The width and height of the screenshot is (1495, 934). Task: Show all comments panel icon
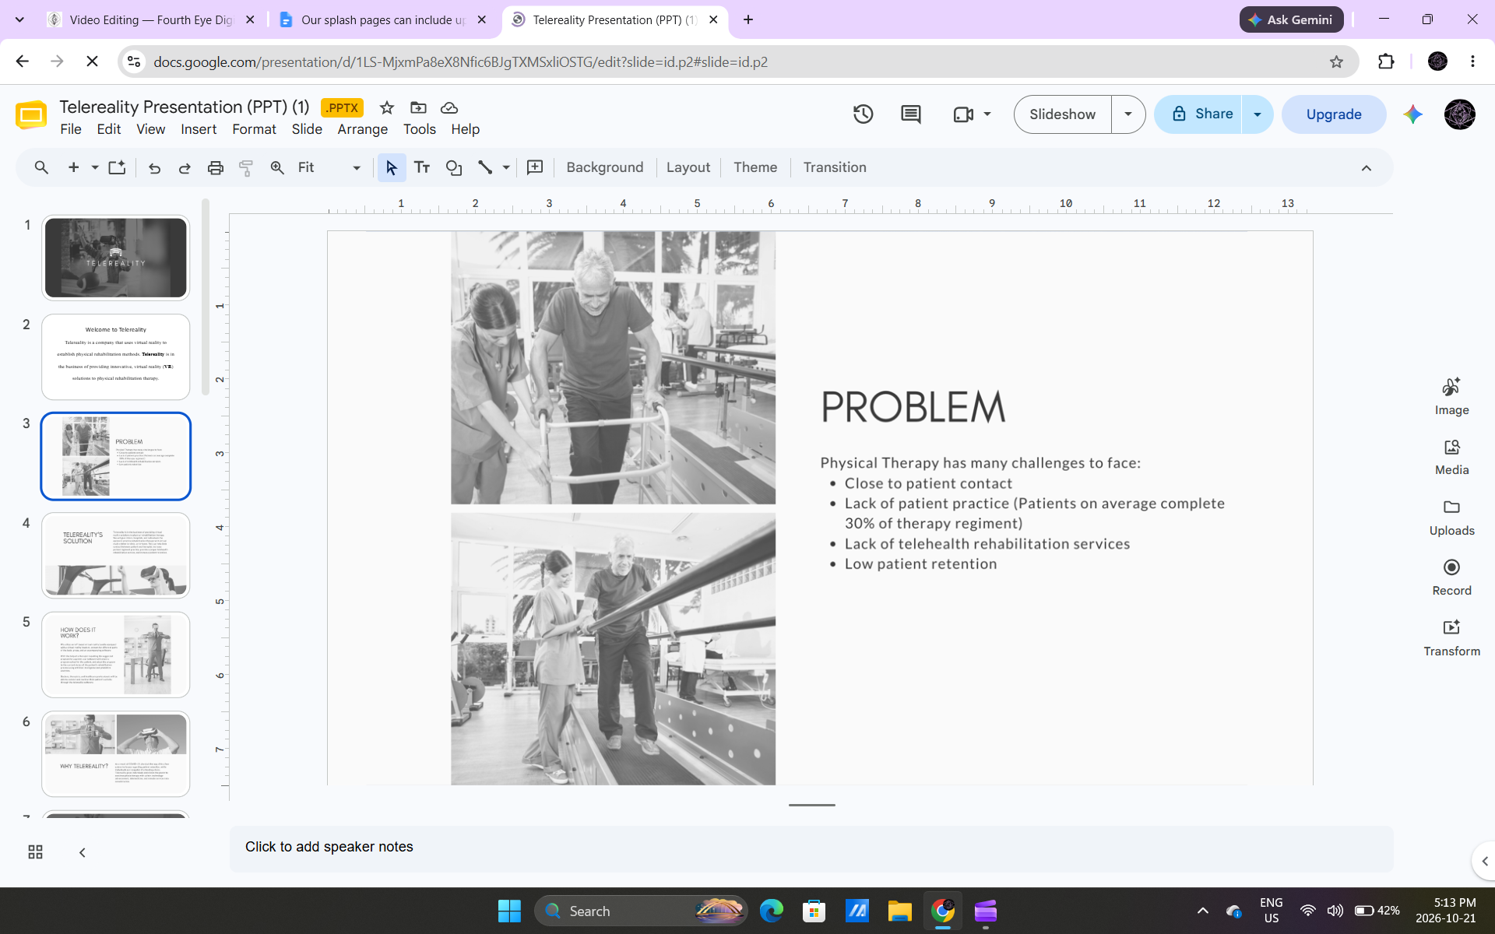(x=910, y=114)
